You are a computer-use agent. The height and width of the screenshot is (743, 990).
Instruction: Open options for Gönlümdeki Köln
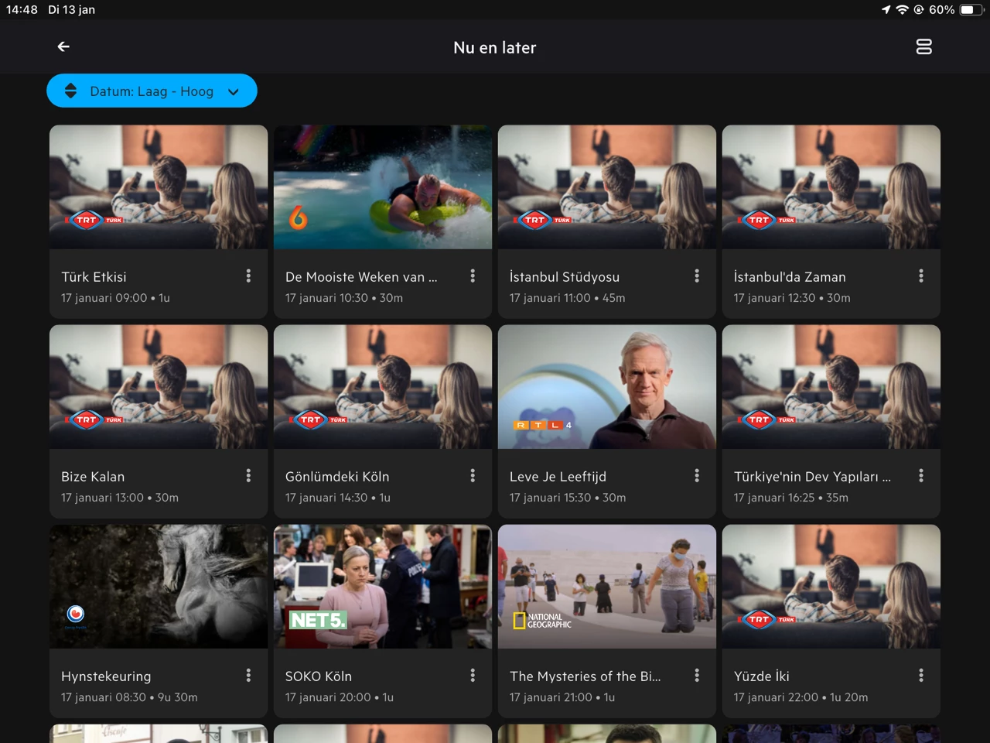point(473,476)
